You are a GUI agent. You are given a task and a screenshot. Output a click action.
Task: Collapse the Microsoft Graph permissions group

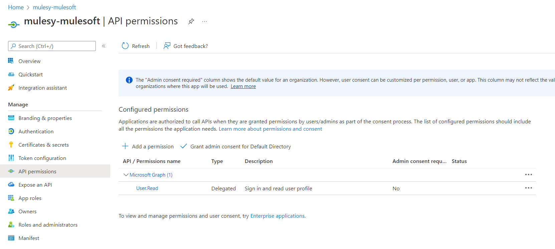click(x=126, y=175)
